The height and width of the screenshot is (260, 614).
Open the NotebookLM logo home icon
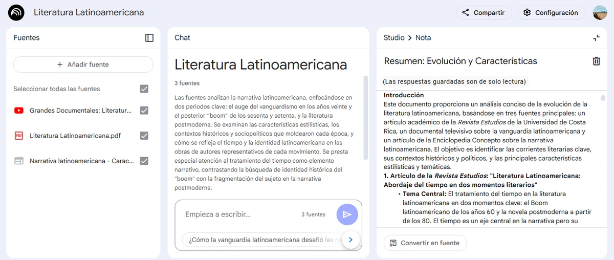16,12
